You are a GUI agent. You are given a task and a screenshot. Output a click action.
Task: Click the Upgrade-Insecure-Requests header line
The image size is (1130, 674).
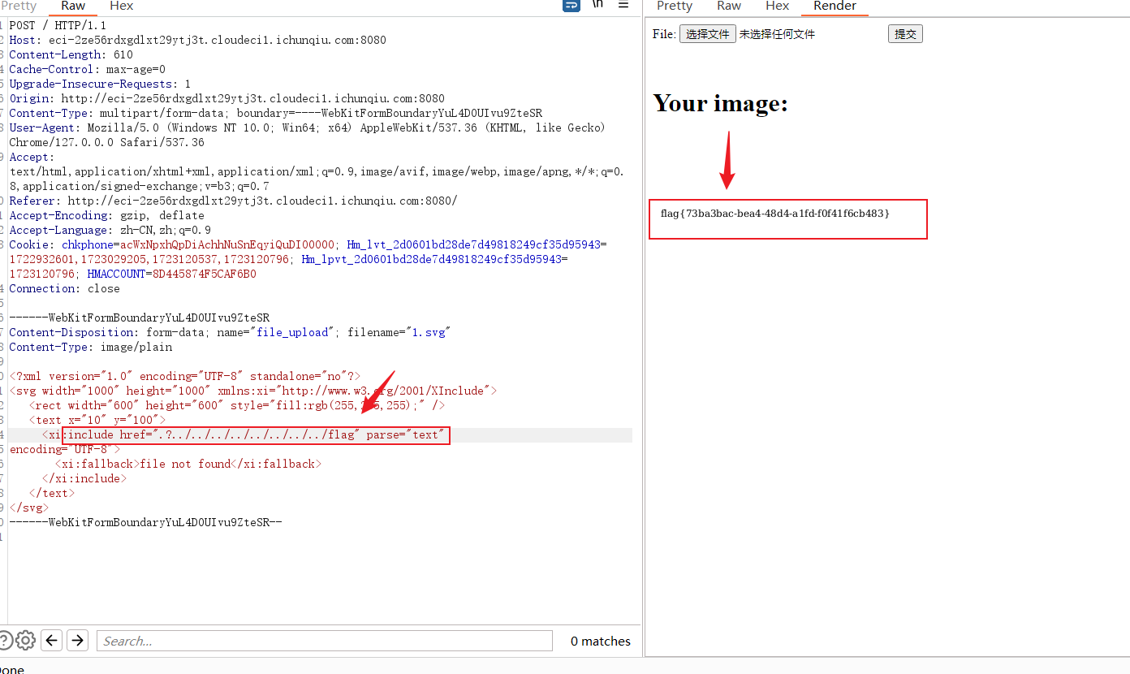(101, 84)
